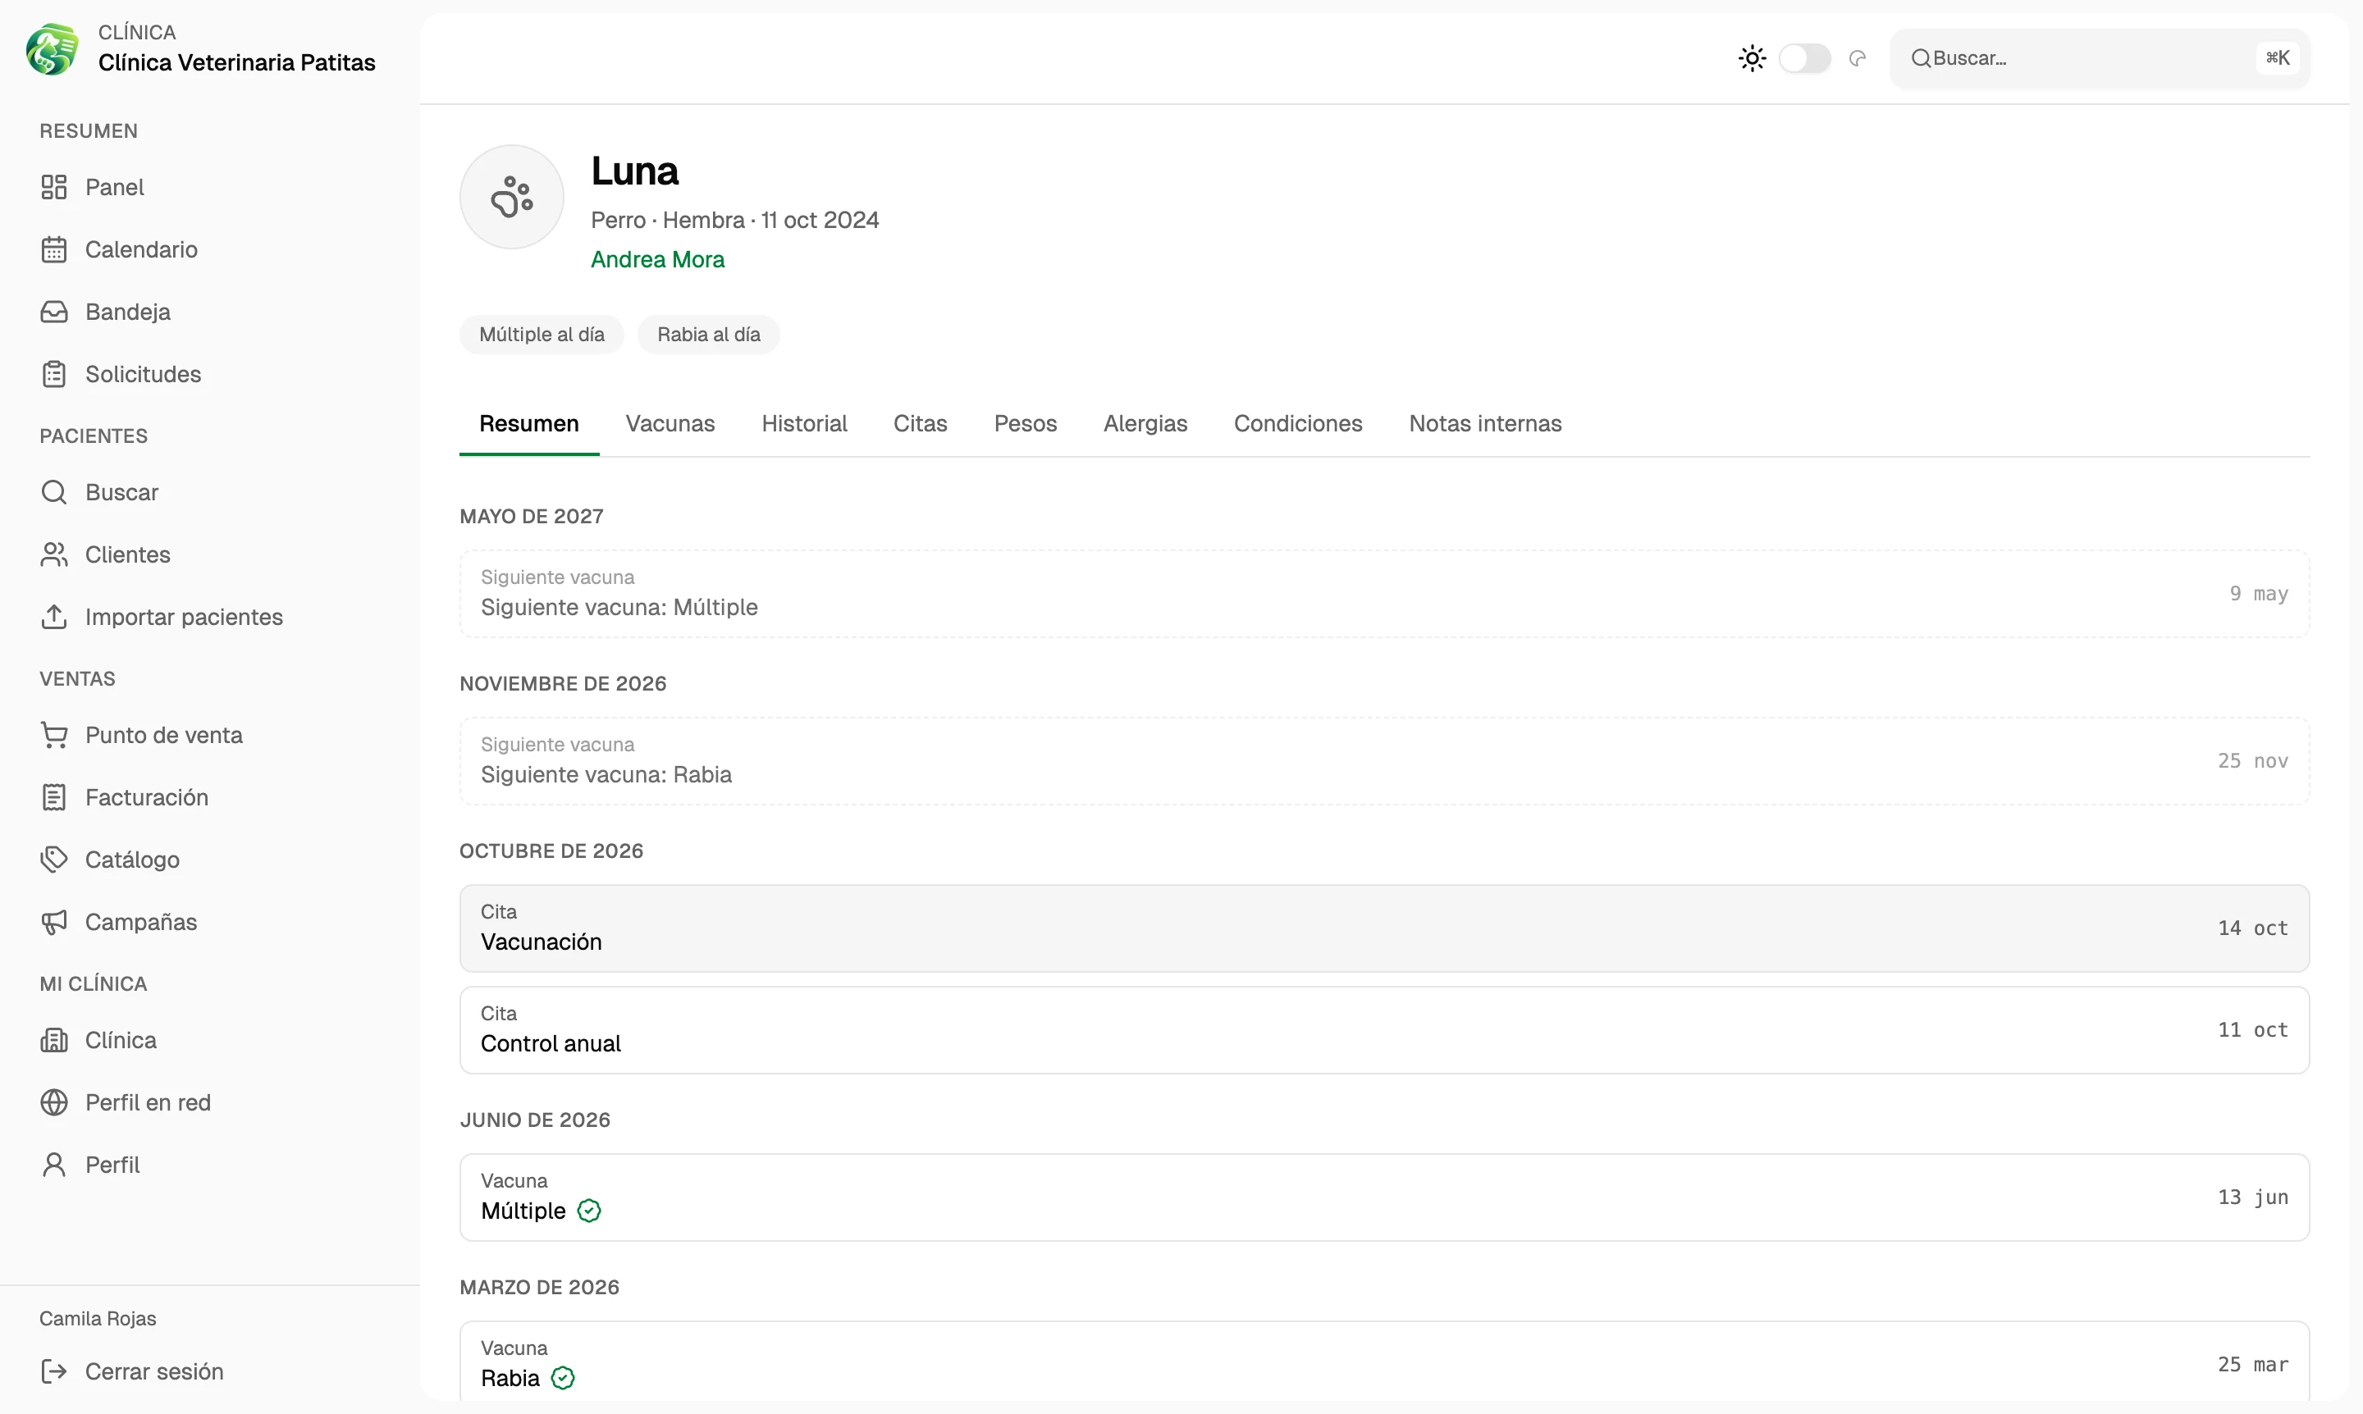Click the moon dark-mode icon
Image resolution: width=2363 pixels, height=1414 pixels.
(1858, 58)
